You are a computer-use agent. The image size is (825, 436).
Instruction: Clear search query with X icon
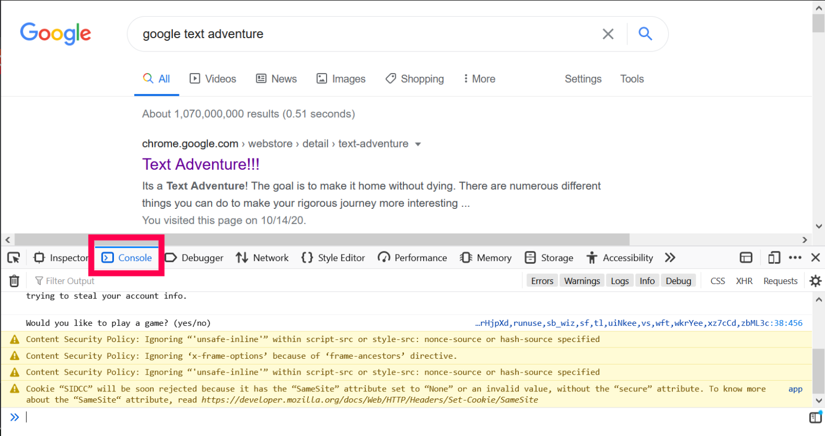coord(608,34)
